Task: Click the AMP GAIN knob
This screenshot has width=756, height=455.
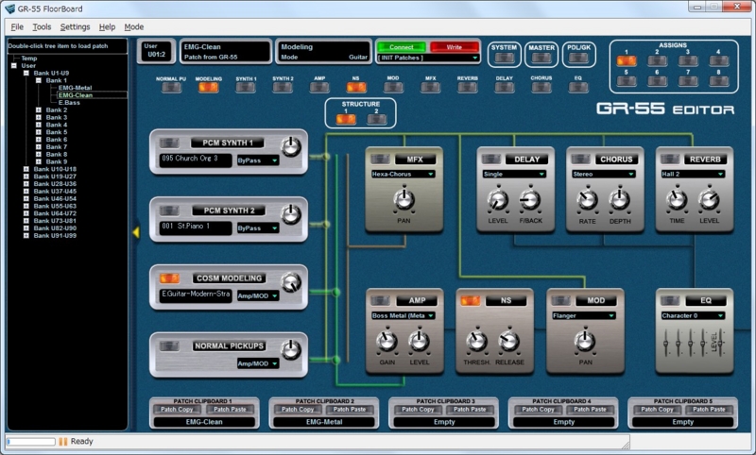Action: point(385,340)
